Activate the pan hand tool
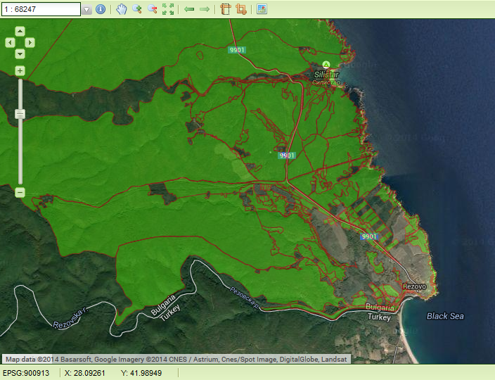Viewport: 495px width, 380px height. point(122,10)
